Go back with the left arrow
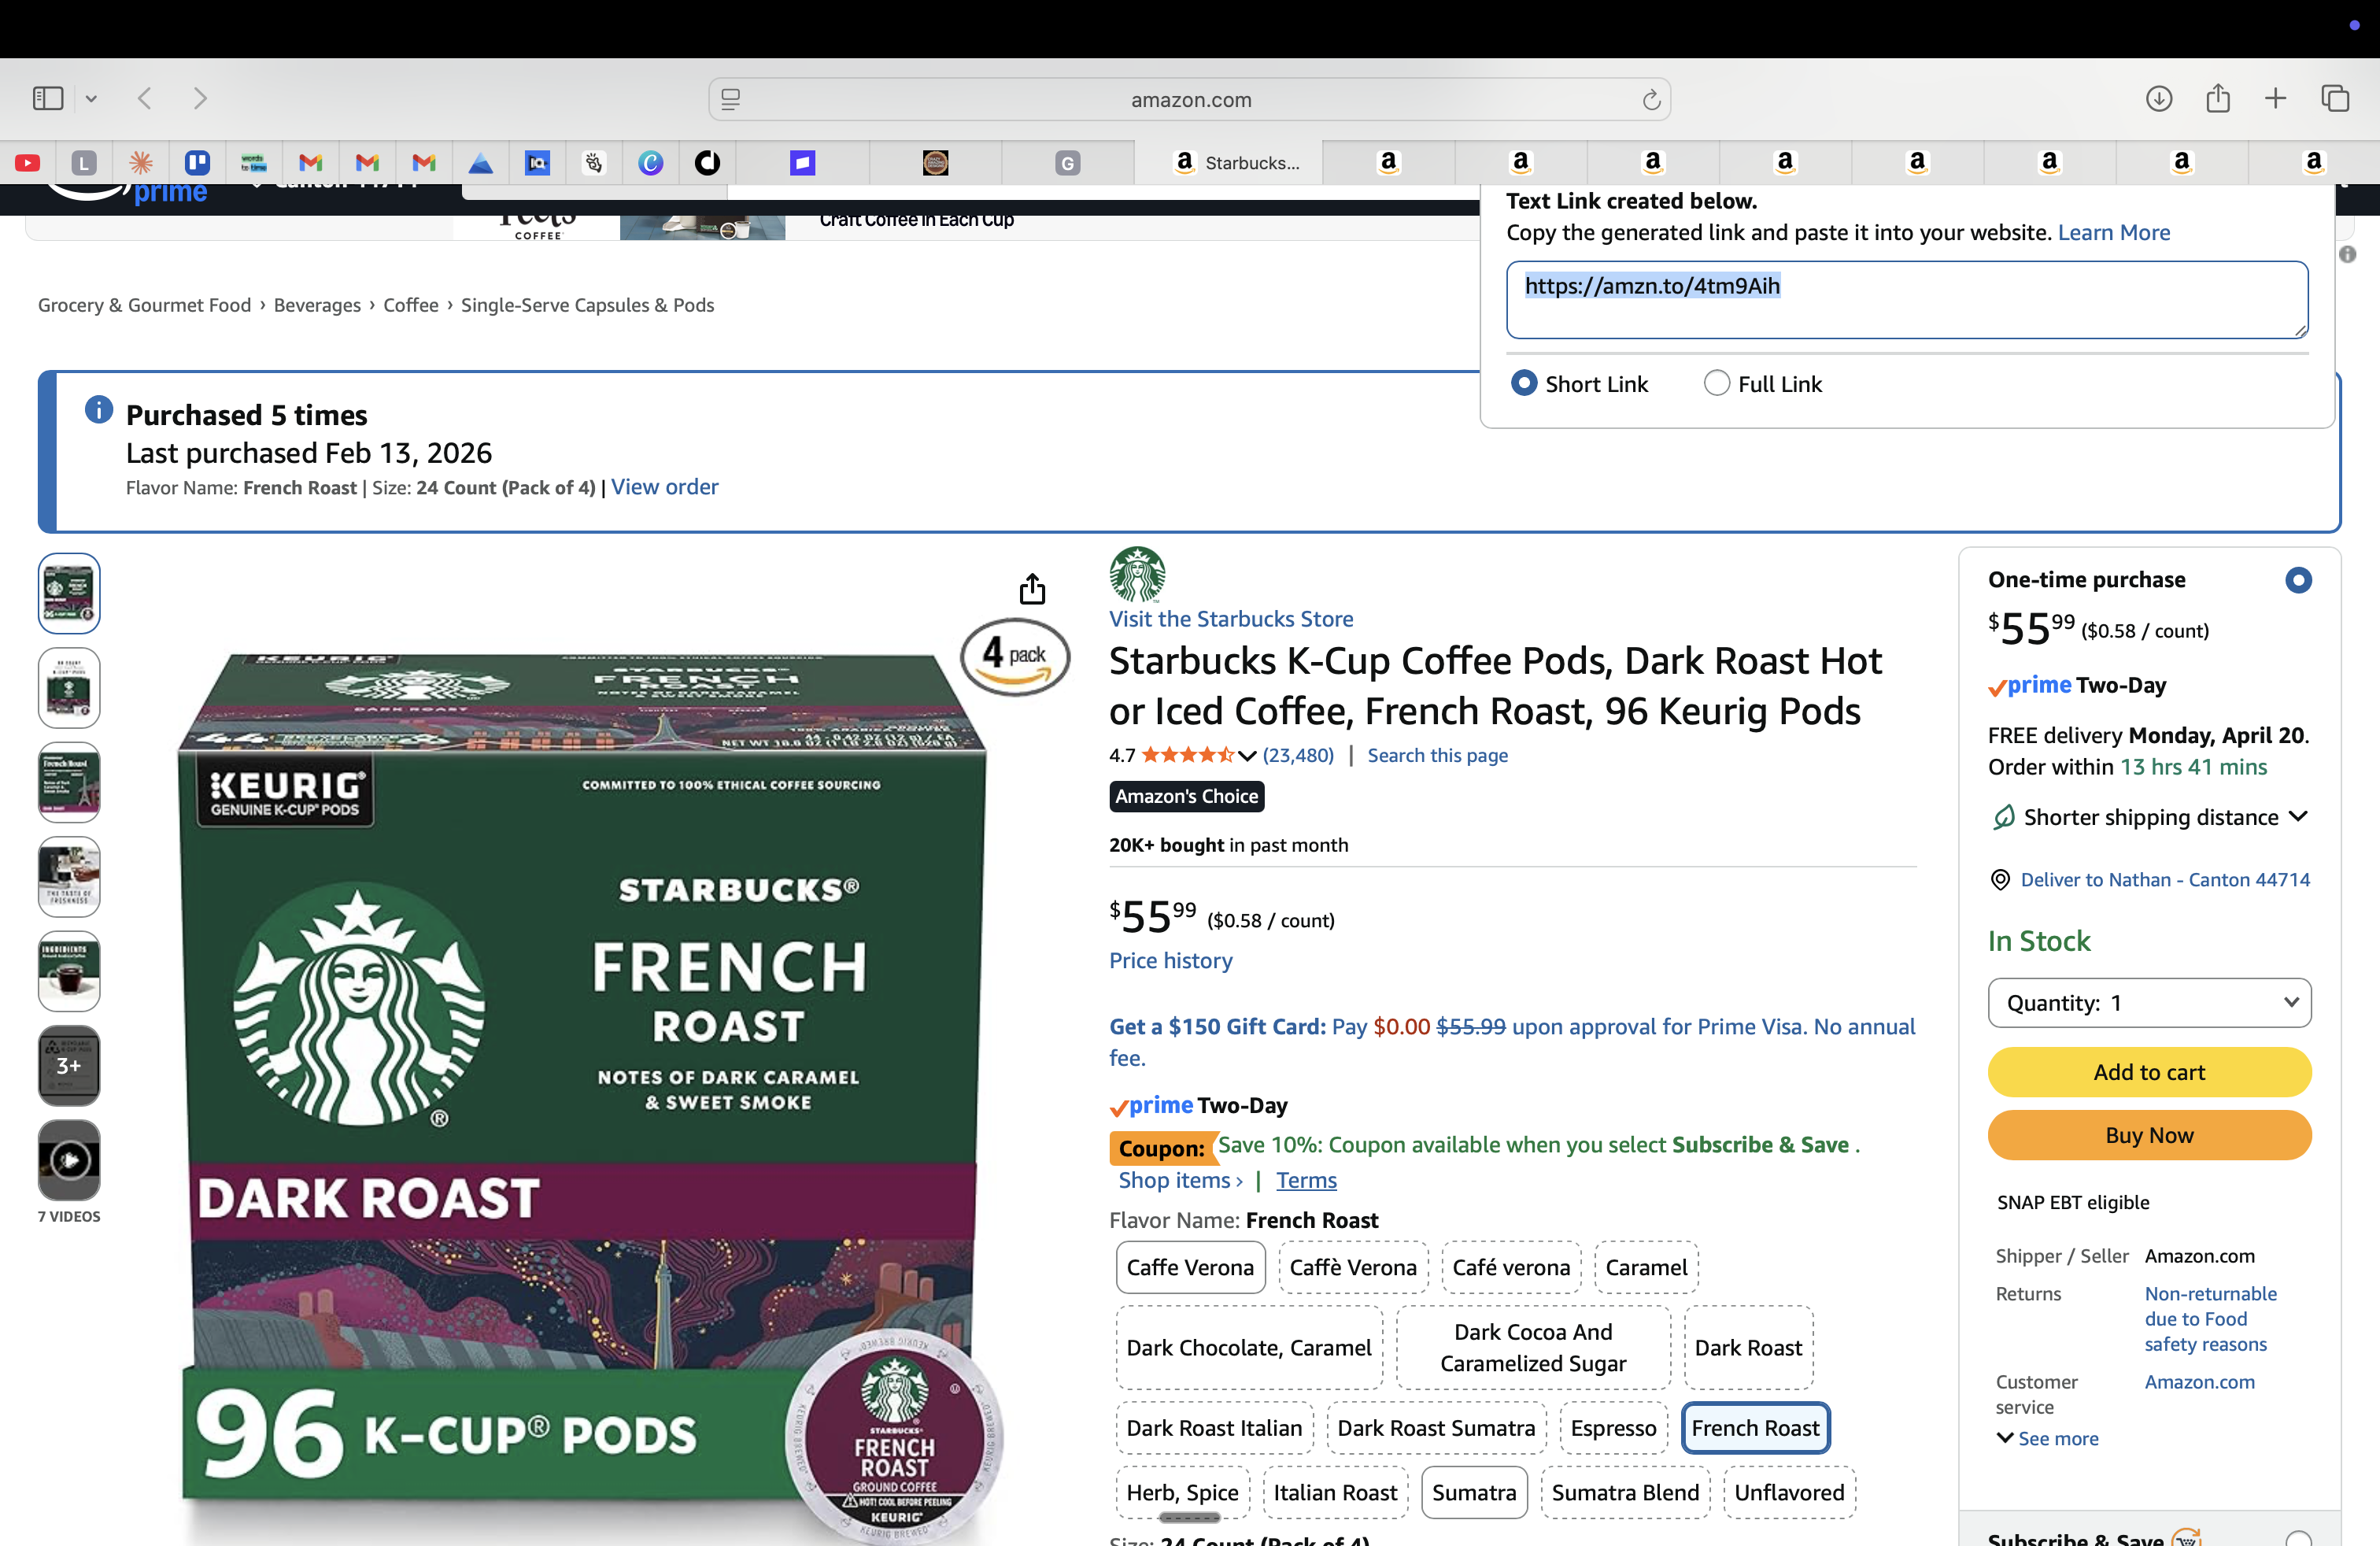This screenshot has width=2380, height=1546. (x=145, y=98)
